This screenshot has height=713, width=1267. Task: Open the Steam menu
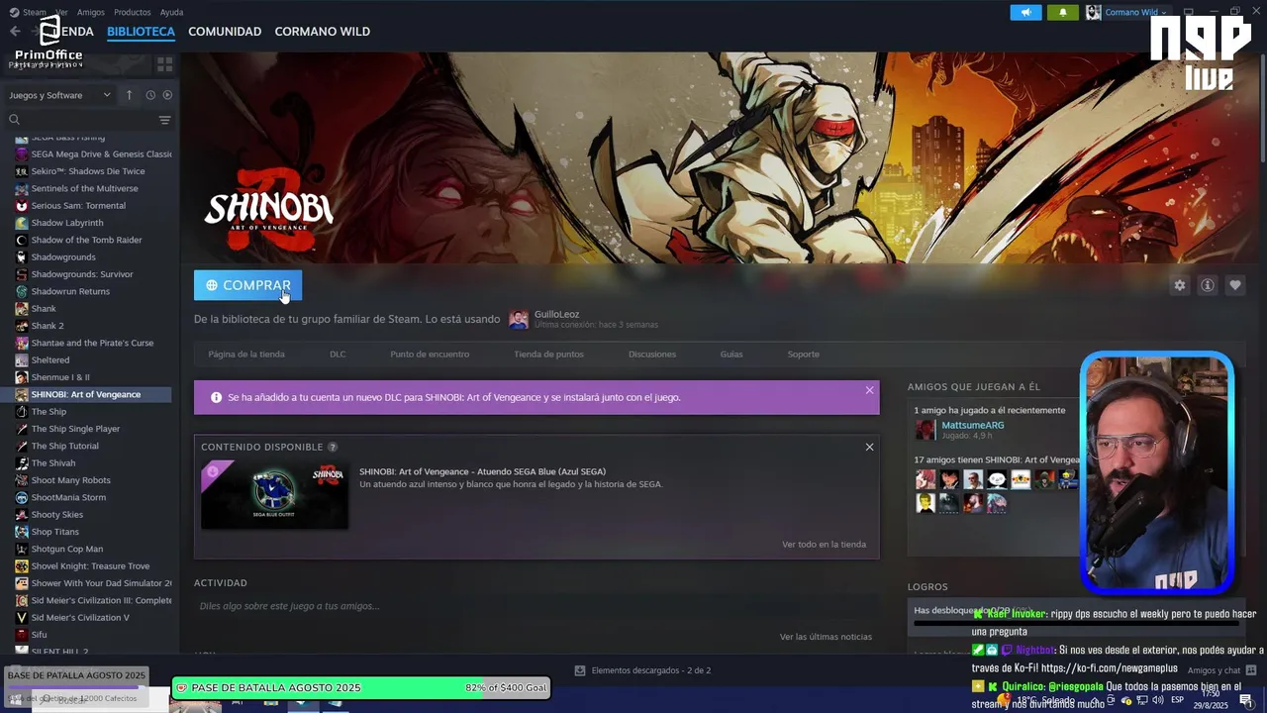(x=35, y=12)
